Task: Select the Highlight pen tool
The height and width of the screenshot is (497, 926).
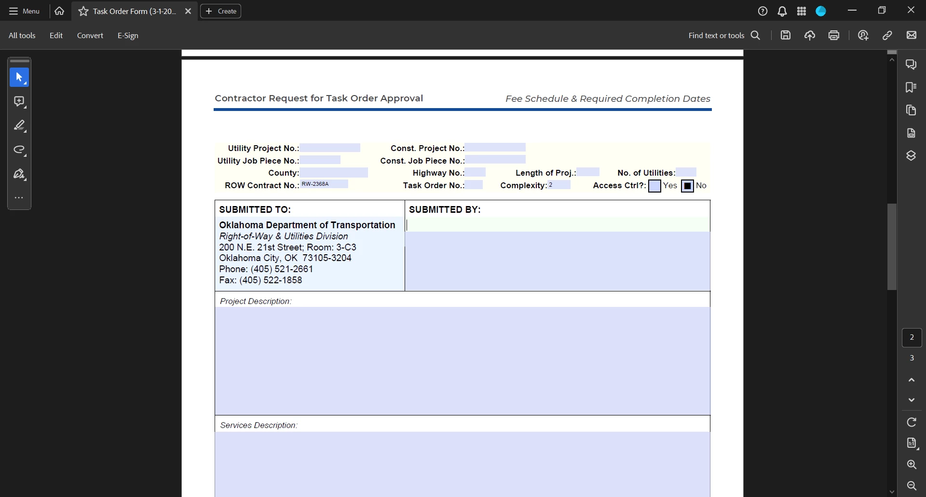Action: pos(19,125)
